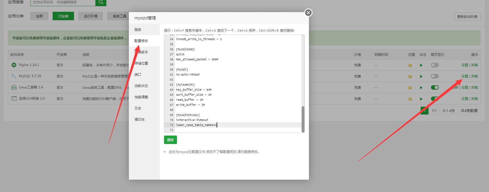
Task: Switch to the 性能调整 tab
Action: (x=141, y=97)
